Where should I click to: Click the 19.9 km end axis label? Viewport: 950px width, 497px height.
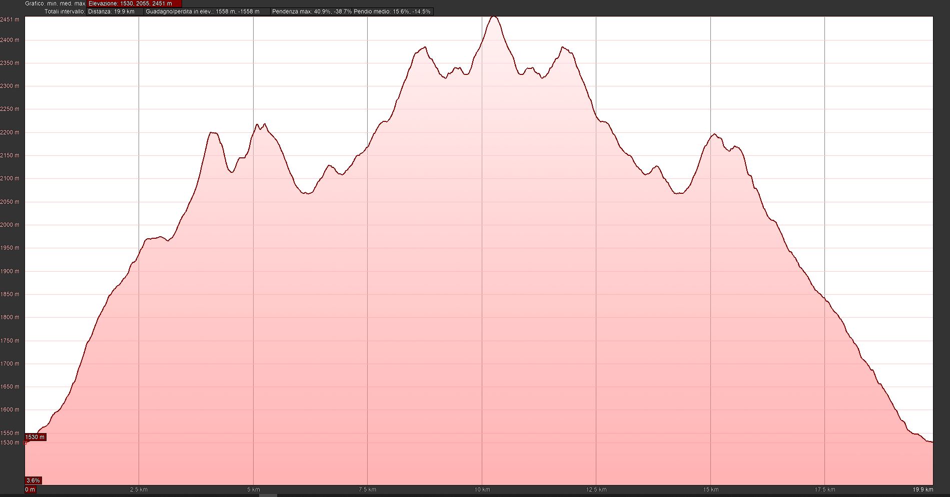tap(923, 490)
